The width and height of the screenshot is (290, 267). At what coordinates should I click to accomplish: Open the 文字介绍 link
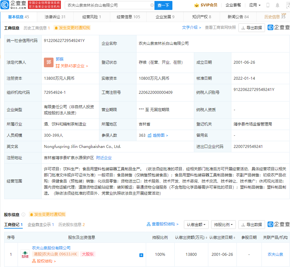(x=191, y=28)
